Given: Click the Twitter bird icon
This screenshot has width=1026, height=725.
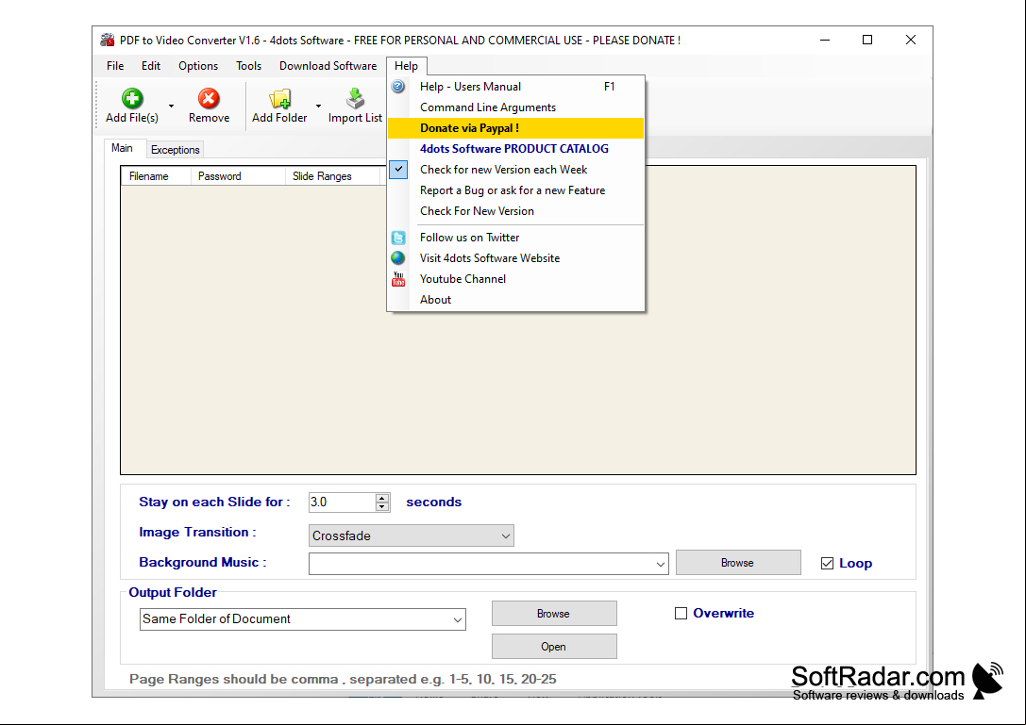Looking at the screenshot, I should pyautogui.click(x=397, y=238).
